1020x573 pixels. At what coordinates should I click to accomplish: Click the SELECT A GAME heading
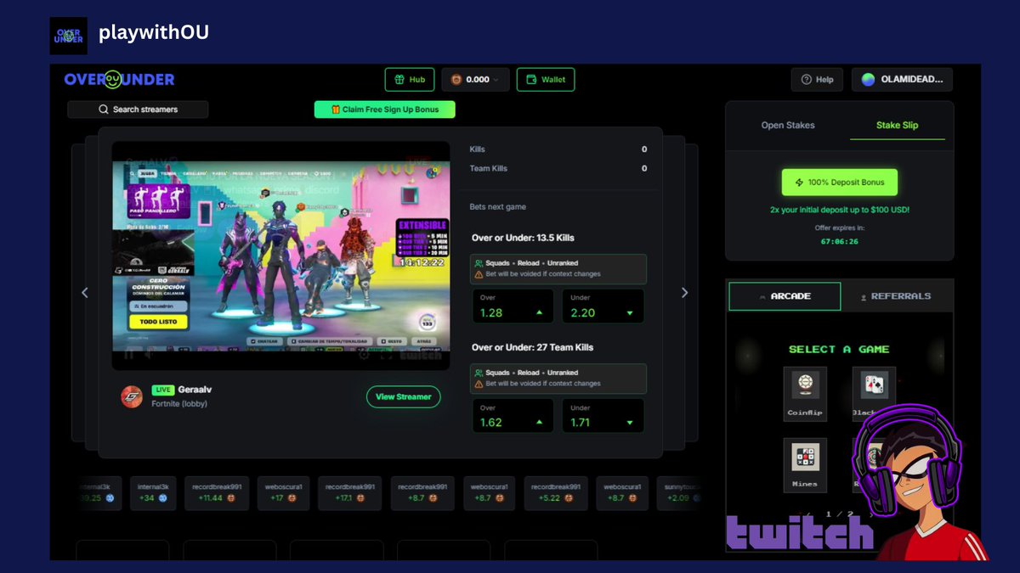click(839, 349)
